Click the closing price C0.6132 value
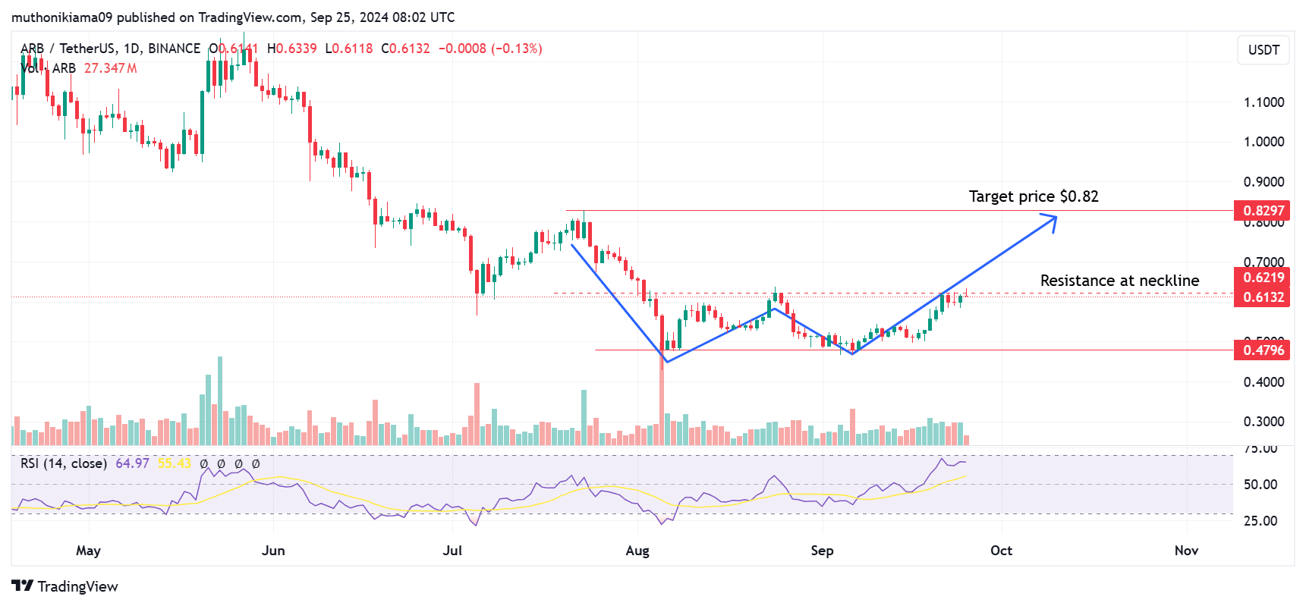The height and width of the screenshot is (606, 1306). tap(405, 49)
